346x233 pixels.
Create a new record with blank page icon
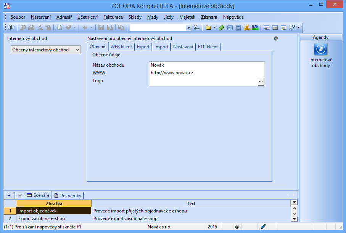tap(60, 27)
